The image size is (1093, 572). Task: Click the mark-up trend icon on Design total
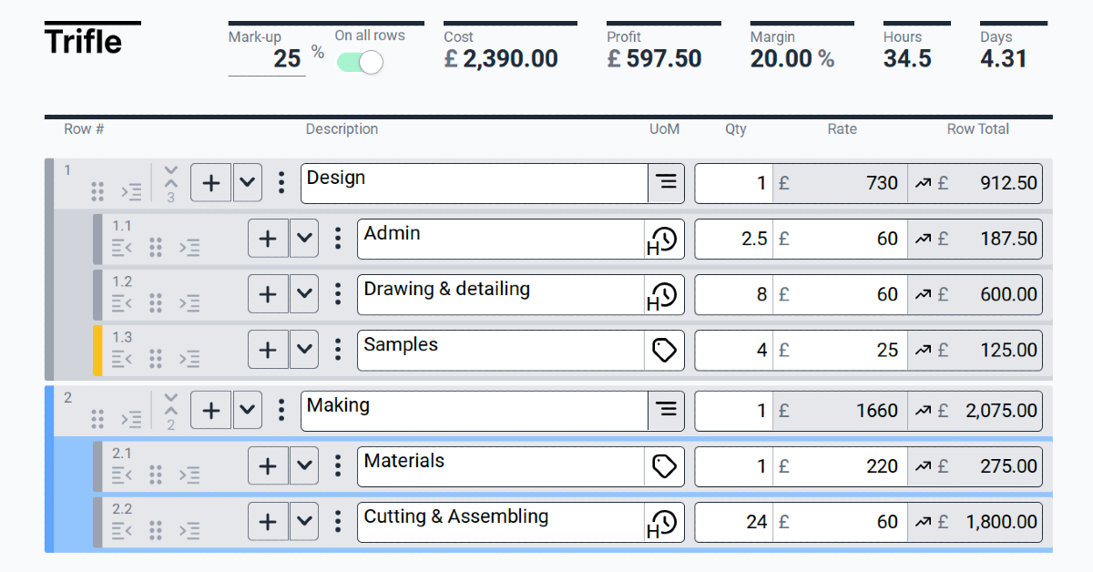pos(923,183)
